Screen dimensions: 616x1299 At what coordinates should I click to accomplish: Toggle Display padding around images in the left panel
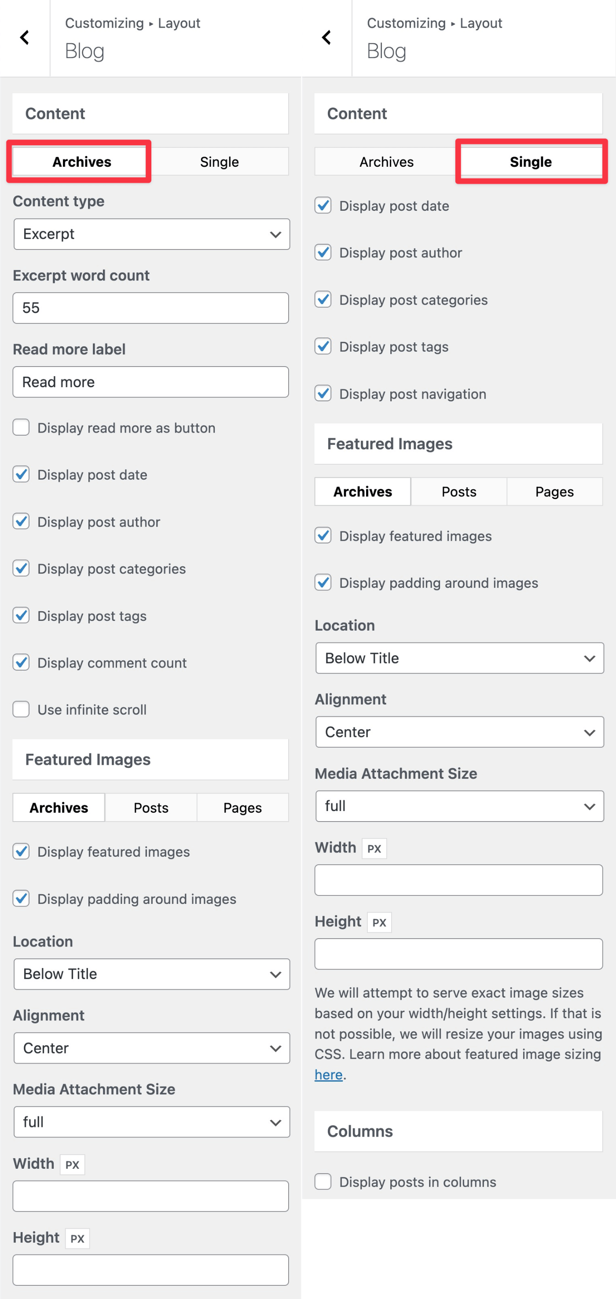tap(21, 899)
